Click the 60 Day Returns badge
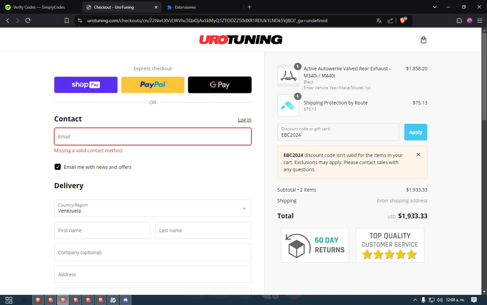 (x=315, y=245)
